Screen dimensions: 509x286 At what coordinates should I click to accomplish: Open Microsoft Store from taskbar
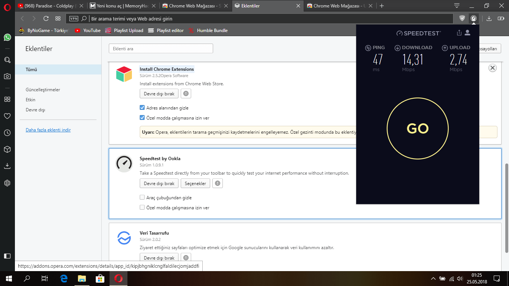point(100,278)
